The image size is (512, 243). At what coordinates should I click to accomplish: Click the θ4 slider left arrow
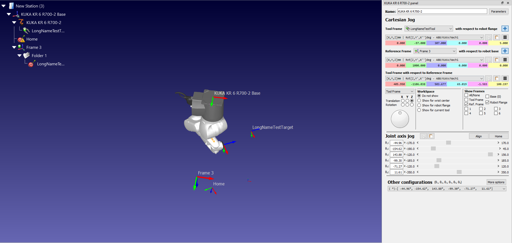(418, 160)
